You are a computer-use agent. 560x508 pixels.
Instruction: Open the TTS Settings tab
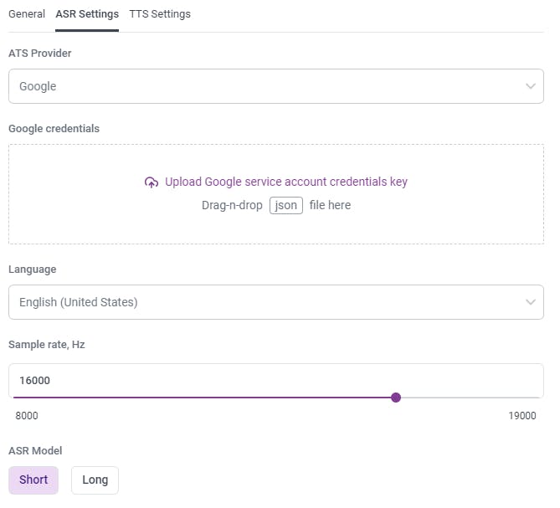coord(160,14)
